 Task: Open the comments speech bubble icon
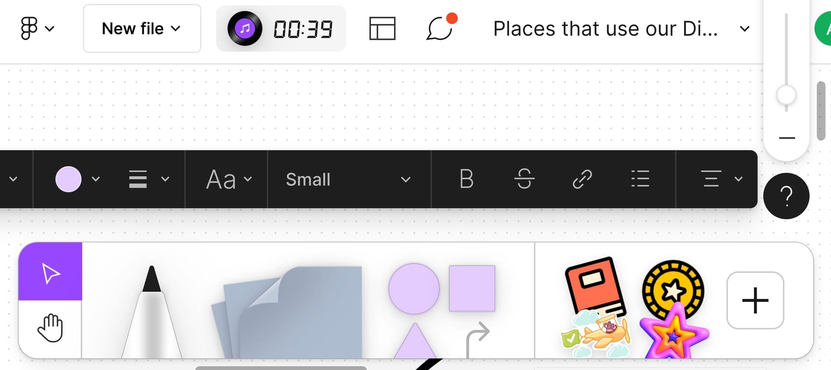pyautogui.click(x=441, y=28)
